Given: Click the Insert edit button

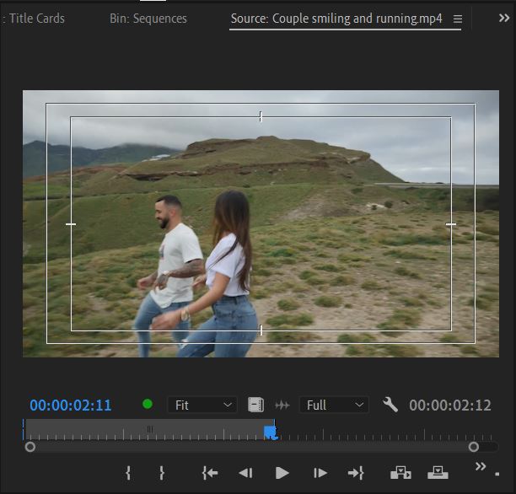Looking at the screenshot, I should point(400,473).
